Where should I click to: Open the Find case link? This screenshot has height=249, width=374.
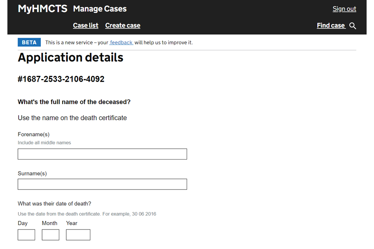[331, 25]
